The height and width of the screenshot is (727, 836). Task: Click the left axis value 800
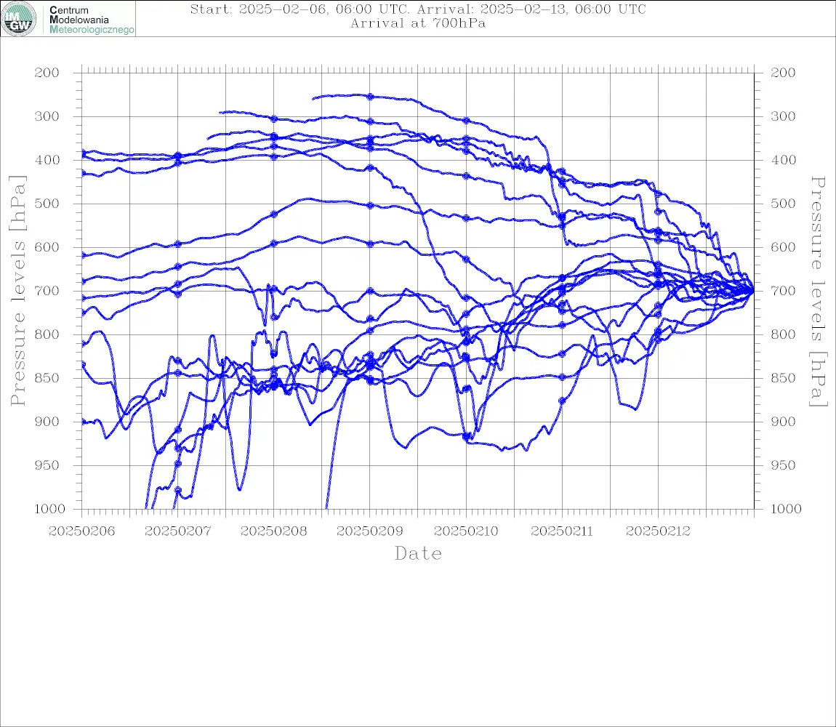(47, 334)
